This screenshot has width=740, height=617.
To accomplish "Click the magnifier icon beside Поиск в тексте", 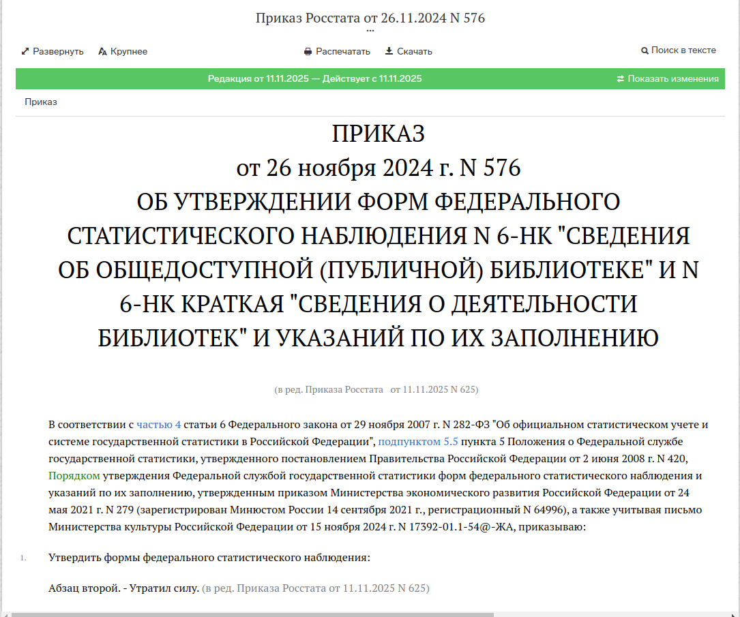I will pos(645,50).
